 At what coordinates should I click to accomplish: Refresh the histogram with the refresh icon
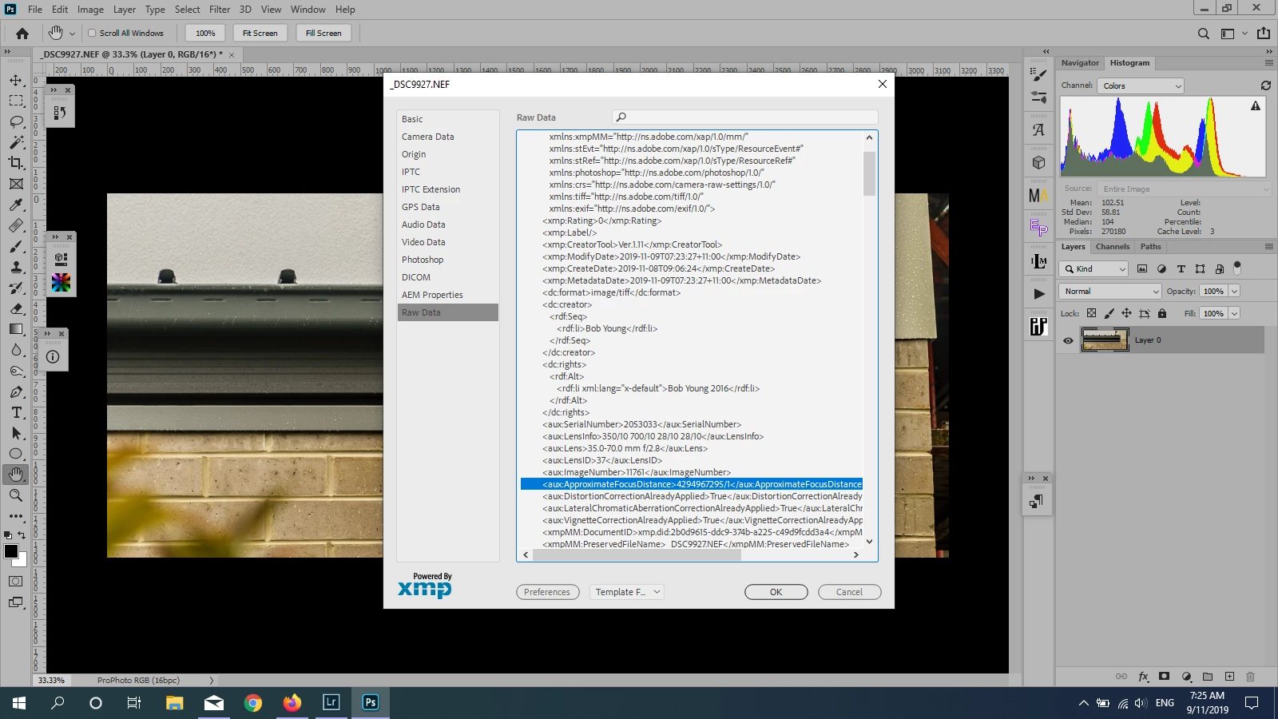(x=1266, y=85)
